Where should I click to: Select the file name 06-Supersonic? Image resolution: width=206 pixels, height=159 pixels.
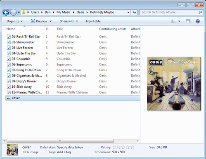coord(22,64)
